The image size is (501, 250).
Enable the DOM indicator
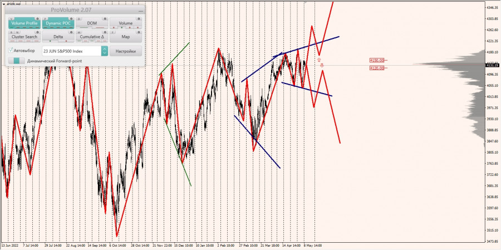click(x=92, y=23)
